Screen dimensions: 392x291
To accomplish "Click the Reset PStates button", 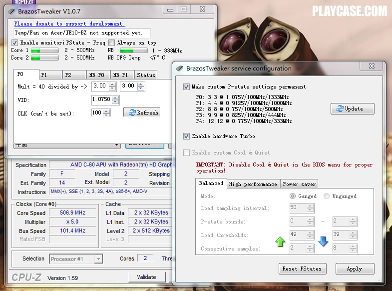I will 303,268.
